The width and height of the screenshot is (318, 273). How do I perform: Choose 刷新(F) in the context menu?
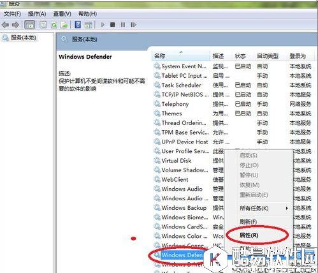(x=248, y=222)
